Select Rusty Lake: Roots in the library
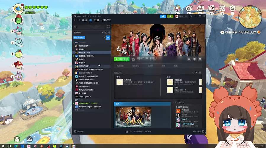This screenshot has height=148, width=266. click(92, 90)
